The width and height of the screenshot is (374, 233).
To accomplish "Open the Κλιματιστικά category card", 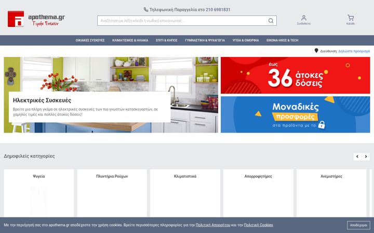I will 185,193.
